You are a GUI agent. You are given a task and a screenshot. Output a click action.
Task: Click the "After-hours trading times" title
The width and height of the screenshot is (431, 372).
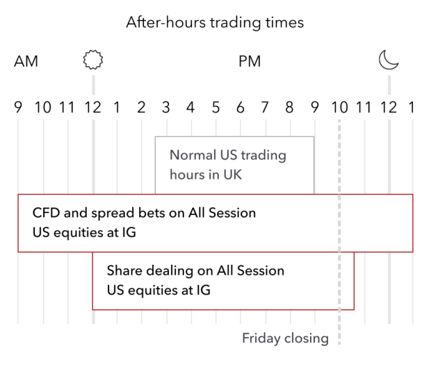click(x=215, y=22)
